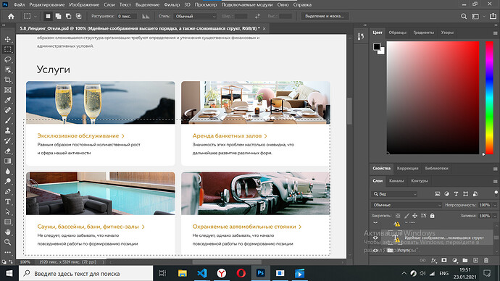Open the Стиль dropdown set to Обычный
The height and width of the screenshot is (281, 500).
[x=196, y=16]
